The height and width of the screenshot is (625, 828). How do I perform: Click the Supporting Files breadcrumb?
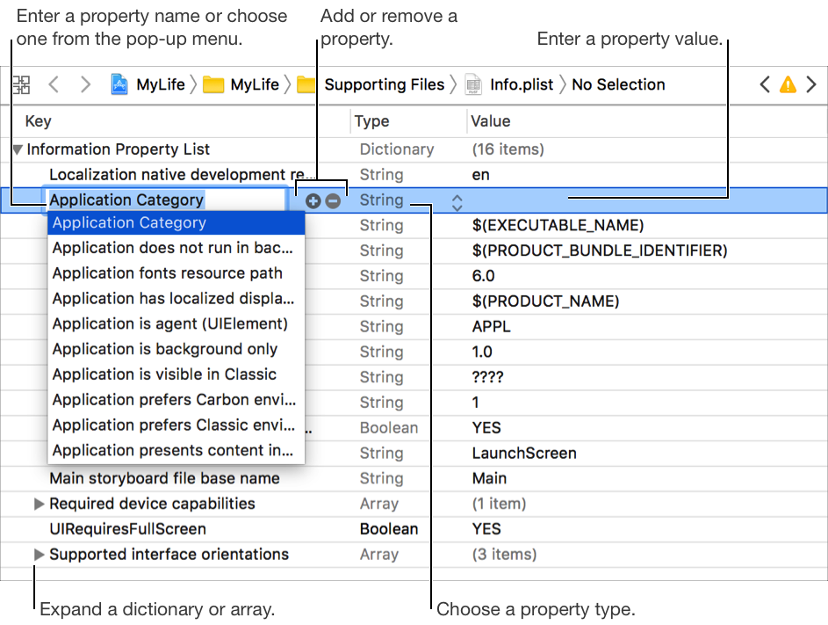pyautogui.click(x=384, y=84)
